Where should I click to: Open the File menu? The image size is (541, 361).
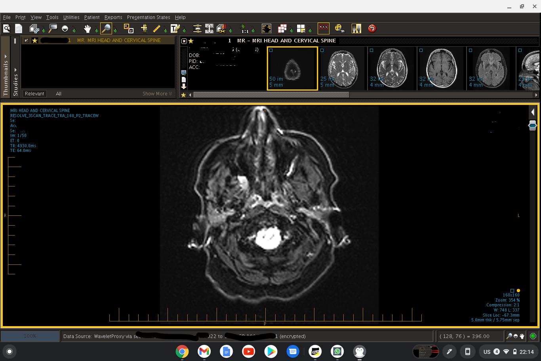click(x=7, y=17)
